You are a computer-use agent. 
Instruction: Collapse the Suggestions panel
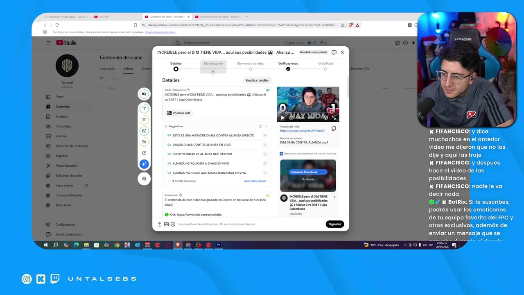(x=266, y=126)
